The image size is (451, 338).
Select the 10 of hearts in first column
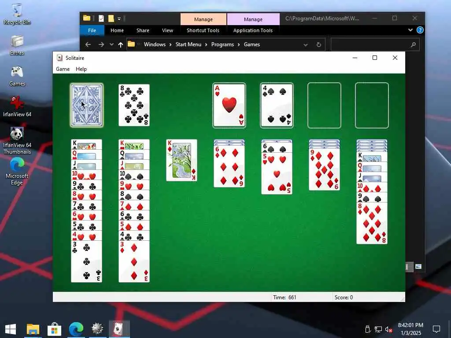(x=87, y=175)
